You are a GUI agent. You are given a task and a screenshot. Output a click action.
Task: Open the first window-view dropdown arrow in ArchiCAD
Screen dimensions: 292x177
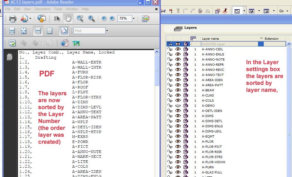tap(244, 11)
